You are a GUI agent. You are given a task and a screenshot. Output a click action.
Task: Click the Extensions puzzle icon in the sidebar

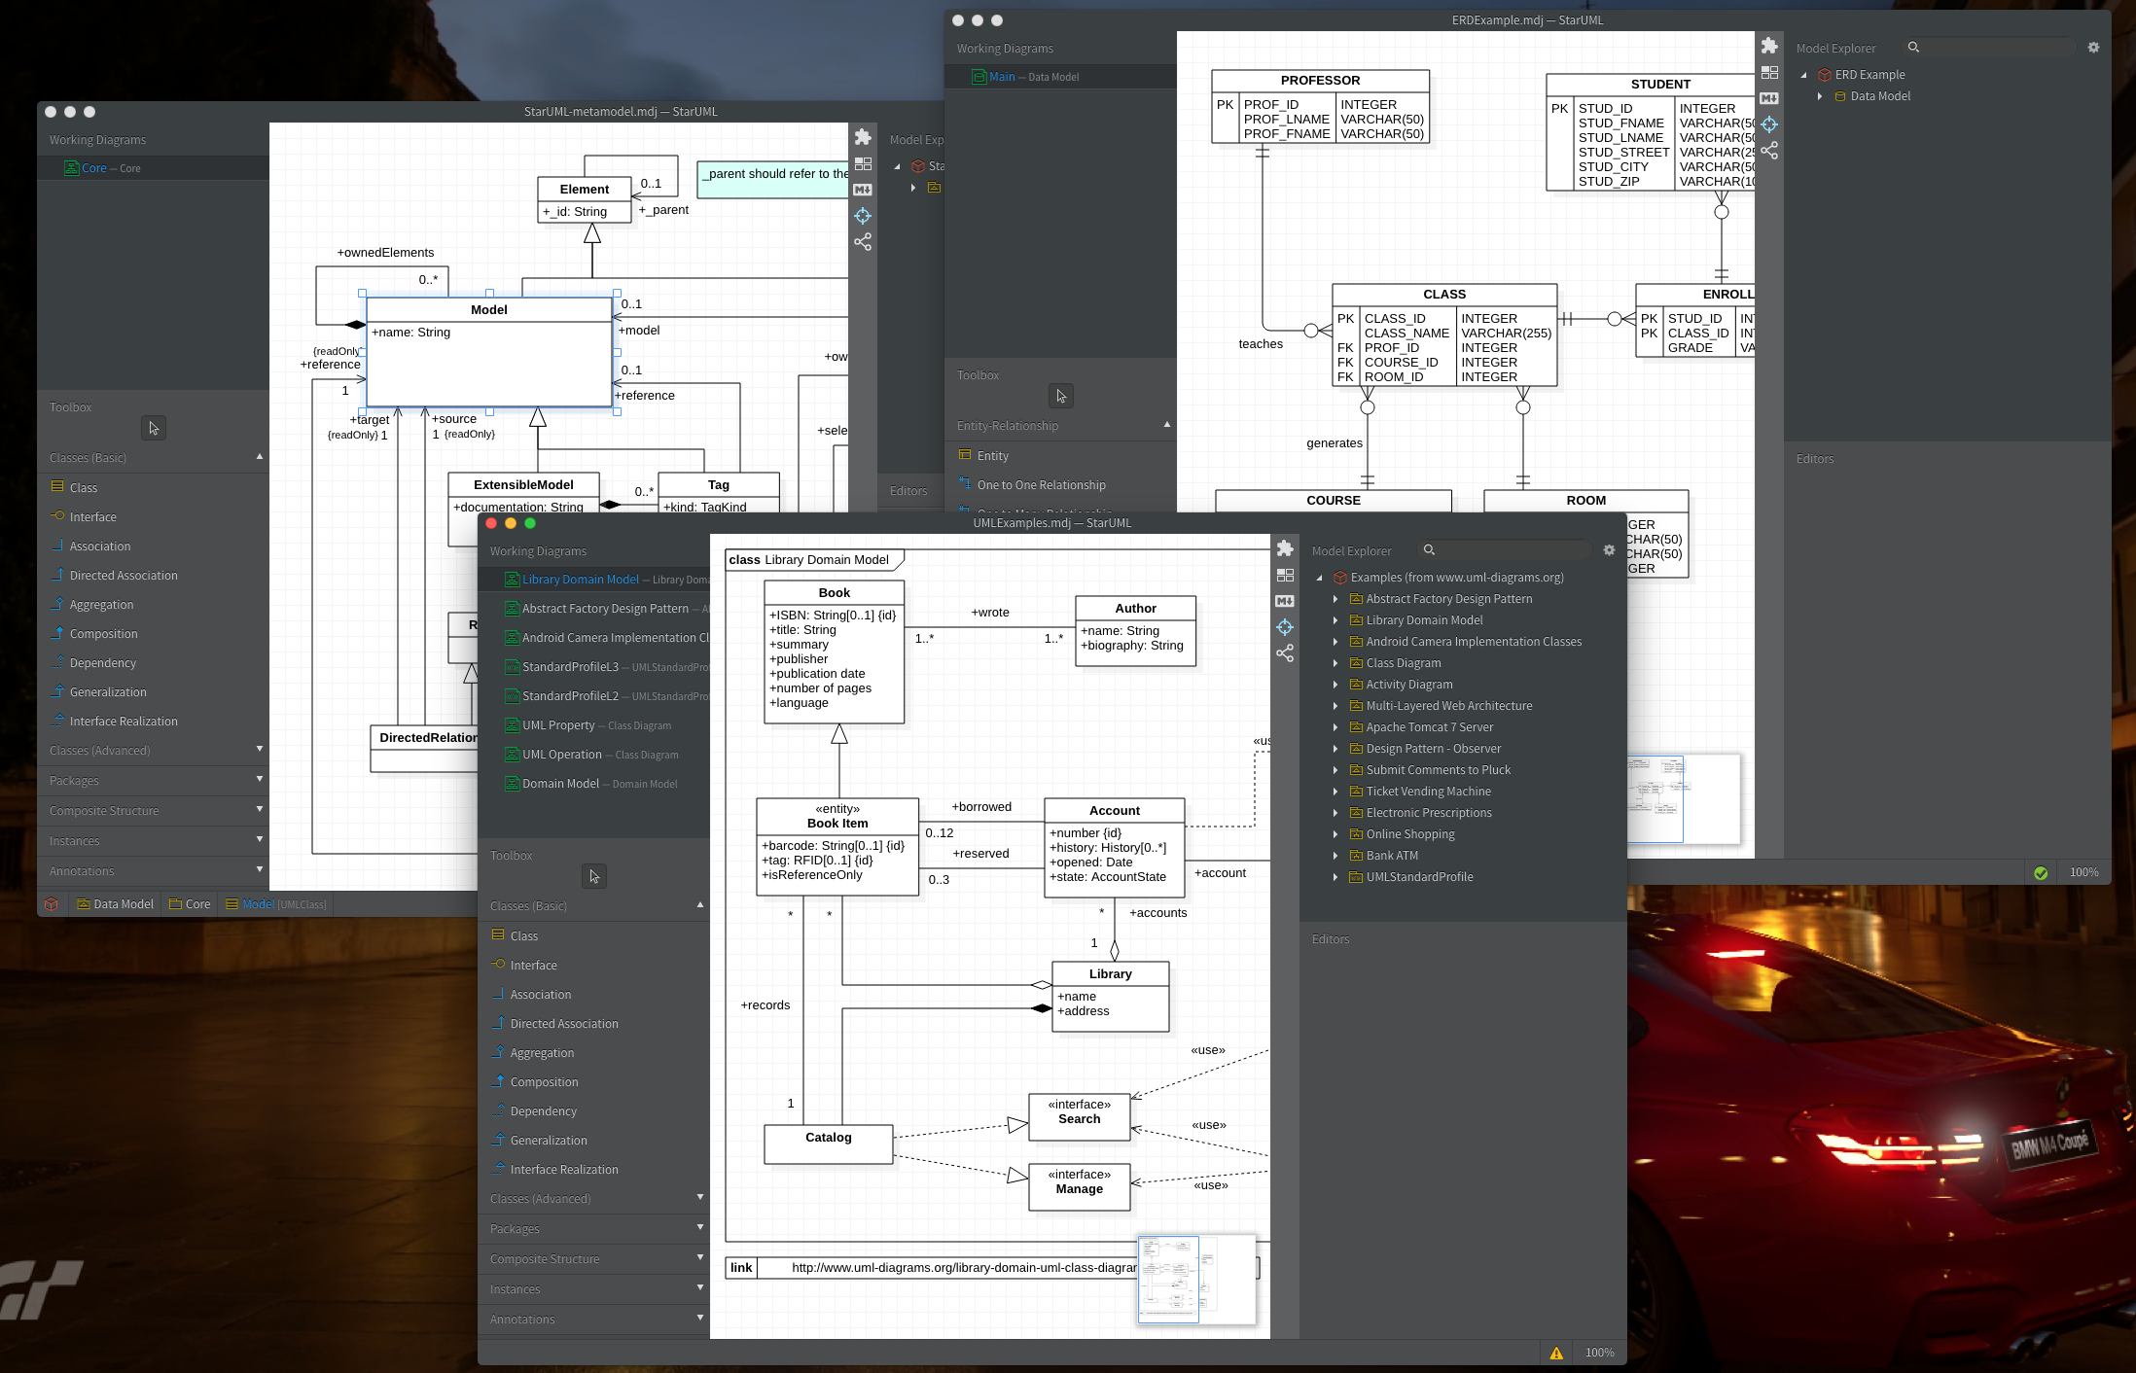(x=1285, y=547)
